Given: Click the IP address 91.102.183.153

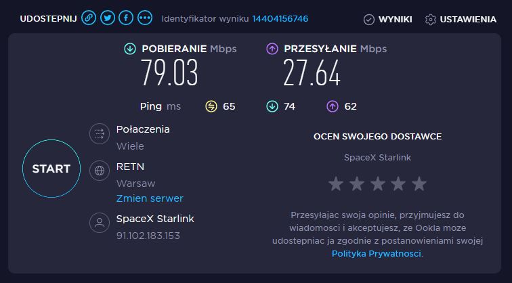Looking at the screenshot, I should click(x=148, y=236).
